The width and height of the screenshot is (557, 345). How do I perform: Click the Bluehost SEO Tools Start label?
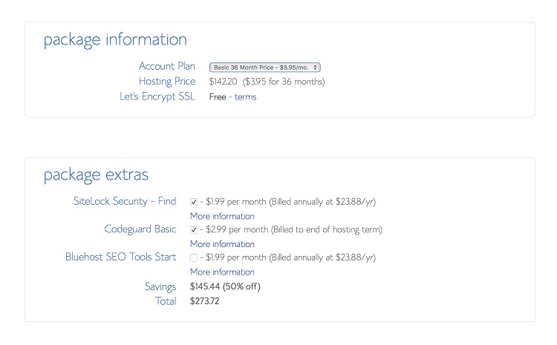(x=121, y=257)
